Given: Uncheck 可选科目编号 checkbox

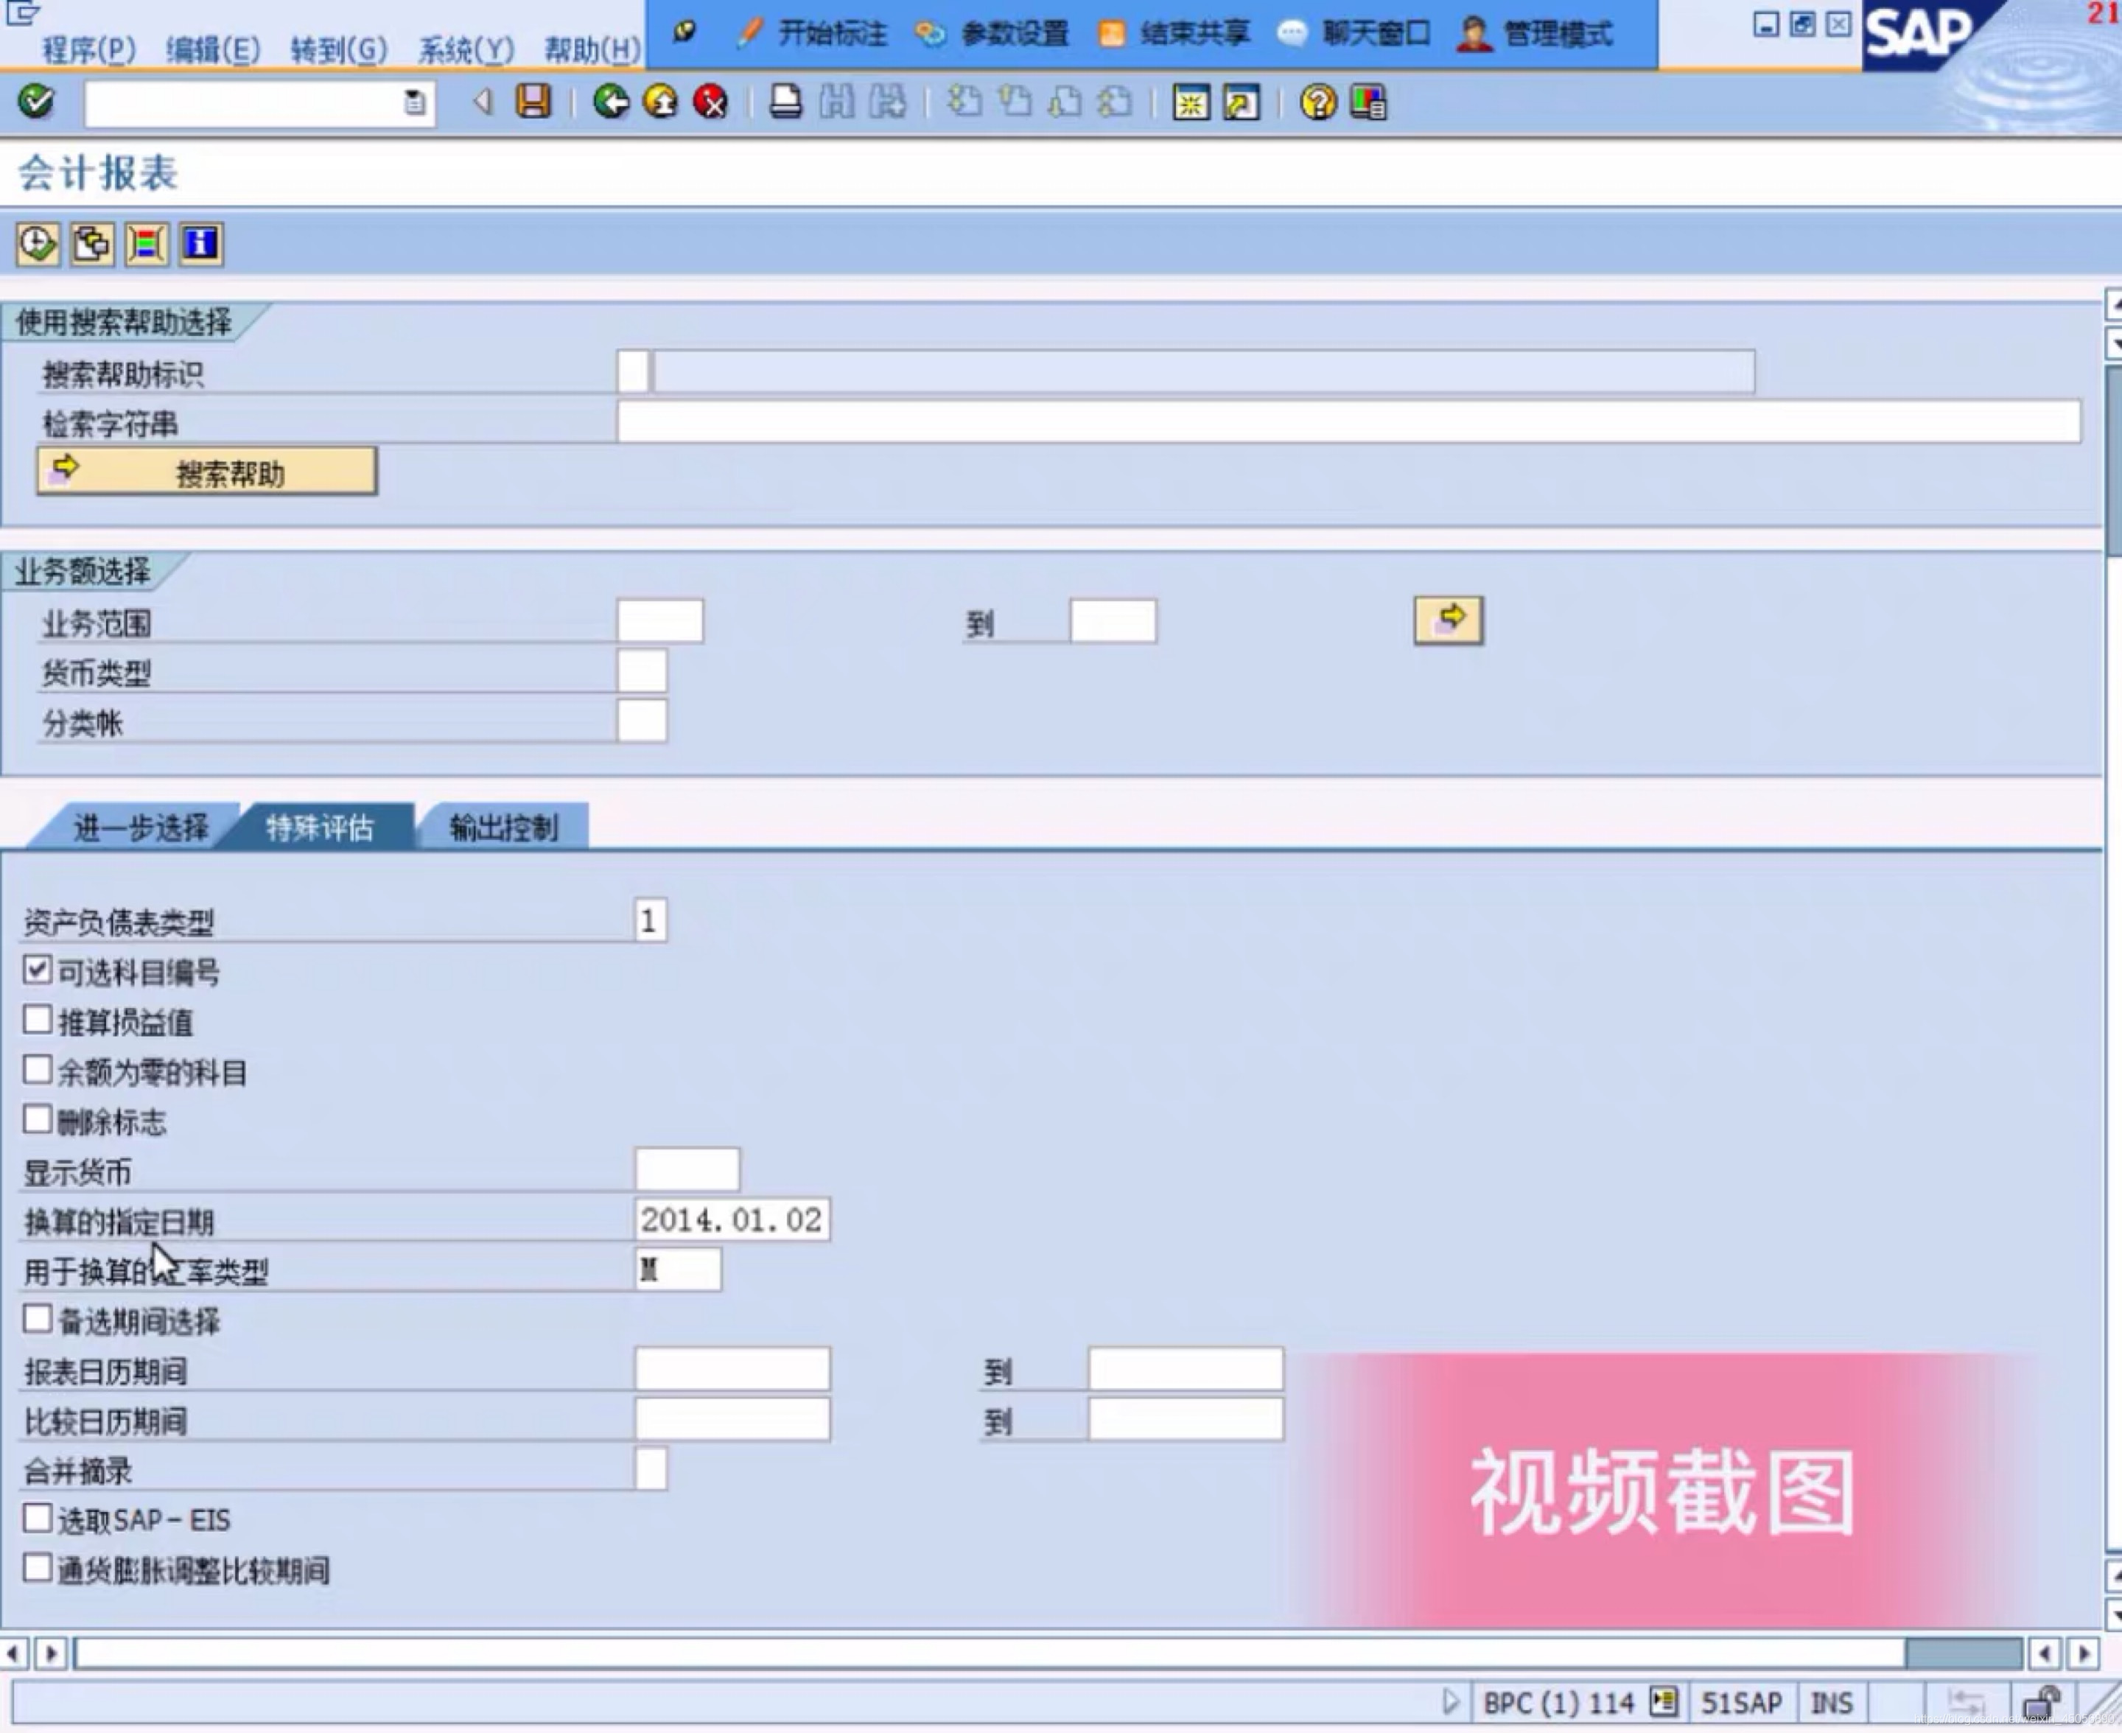Looking at the screenshot, I should point(37,970).
